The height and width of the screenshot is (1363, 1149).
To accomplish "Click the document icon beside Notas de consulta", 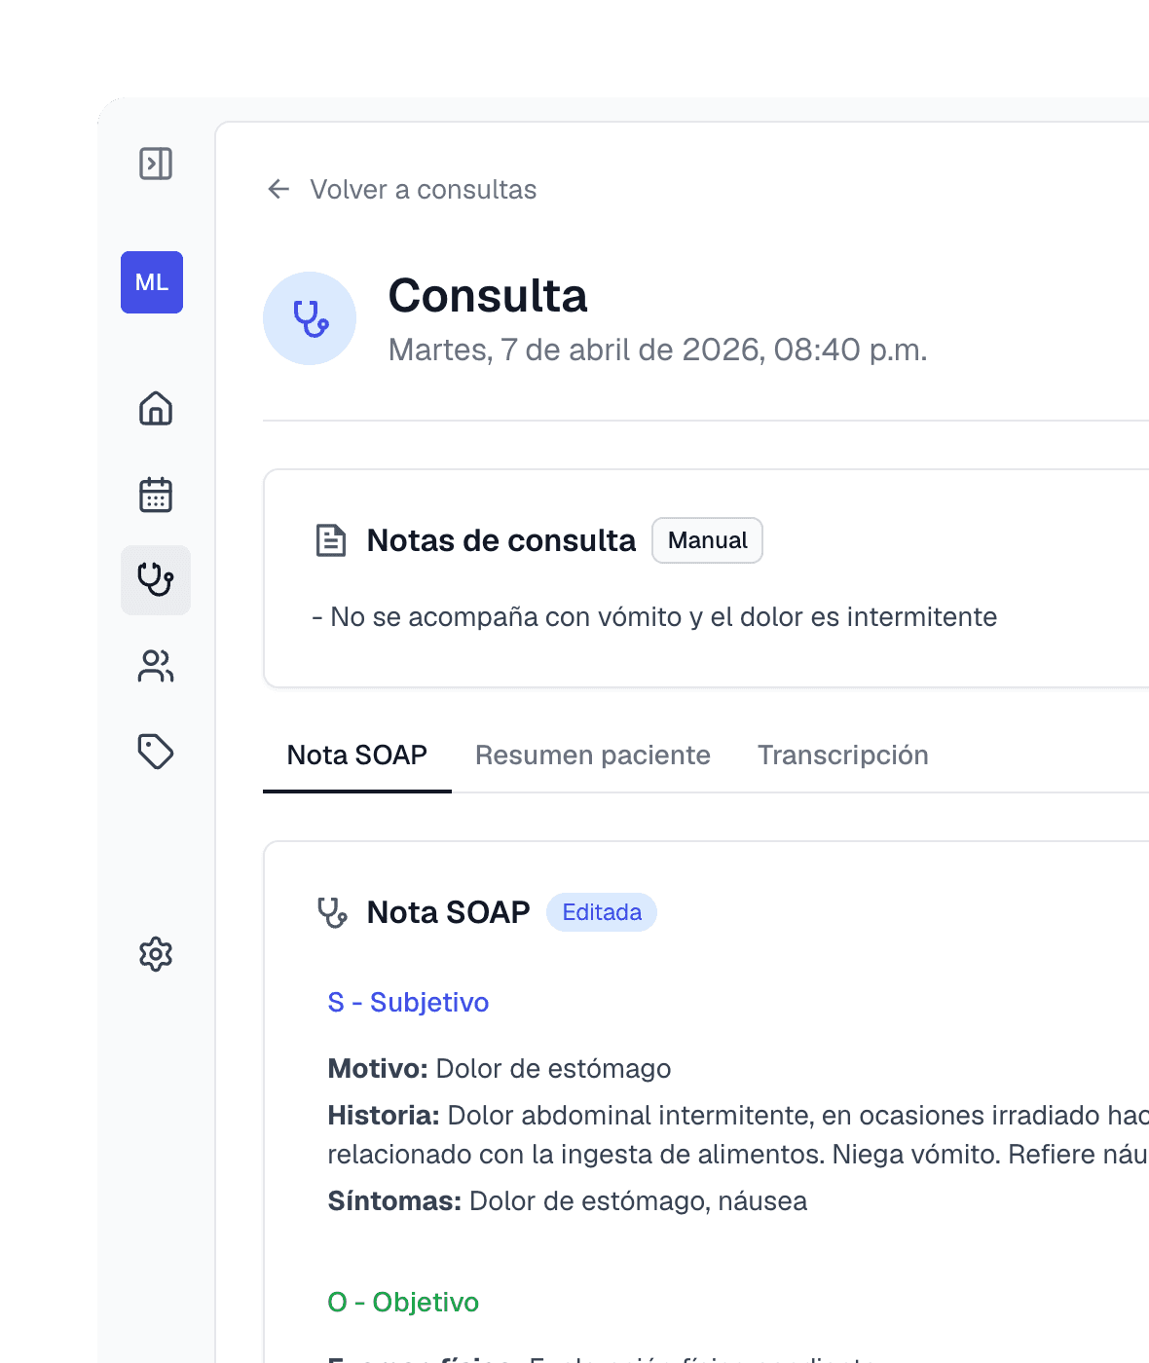I will [331, 540].
